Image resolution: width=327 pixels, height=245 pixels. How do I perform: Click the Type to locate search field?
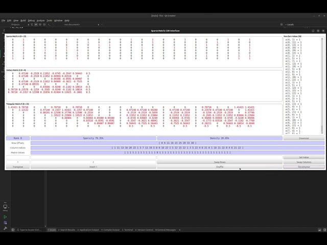(31, 230)
